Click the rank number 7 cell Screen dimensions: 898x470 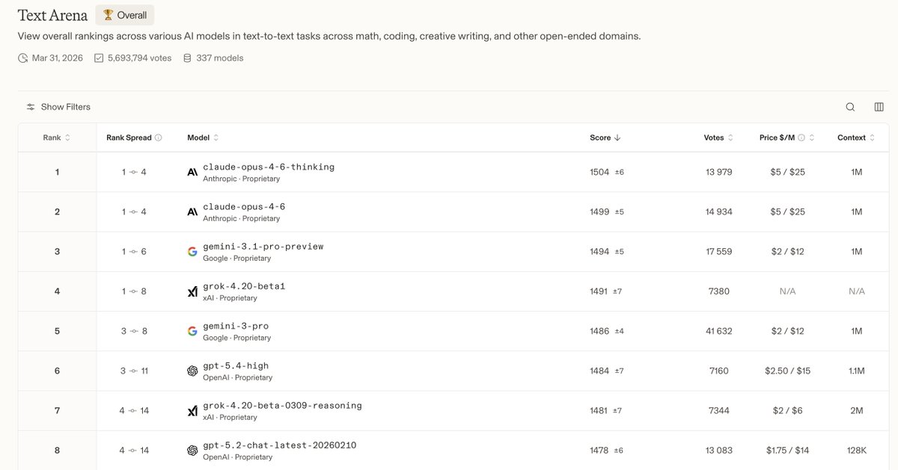(x=57, y=410)
